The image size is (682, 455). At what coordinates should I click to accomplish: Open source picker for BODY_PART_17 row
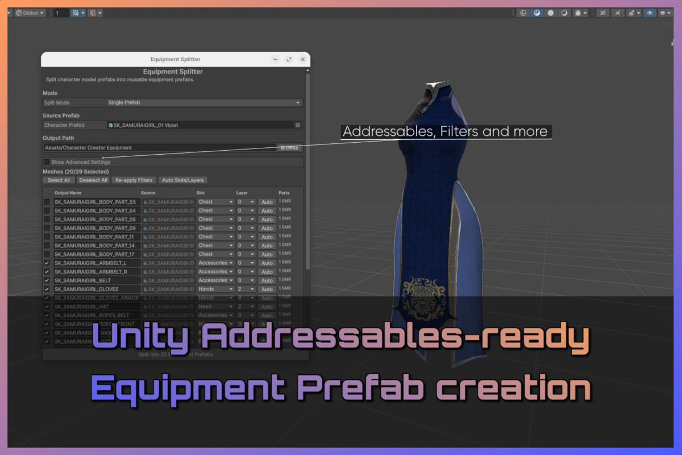point(192,254)
